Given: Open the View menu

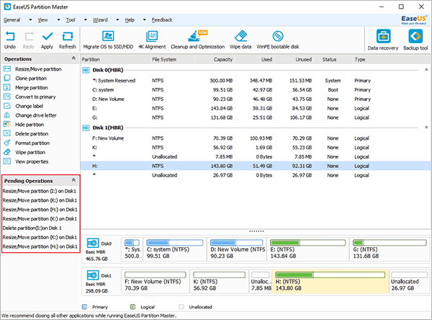Looking at the screenshot, I should click(x=42, y=20).
